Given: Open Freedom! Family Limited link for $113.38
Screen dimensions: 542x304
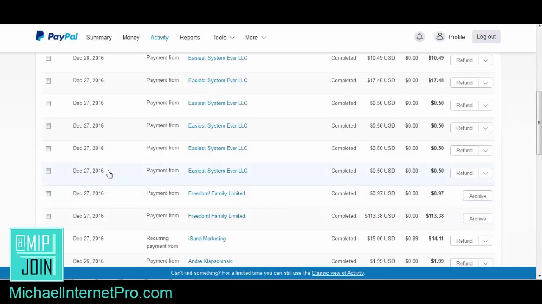Looking at the screenshot, I should (x=216, y=216).
